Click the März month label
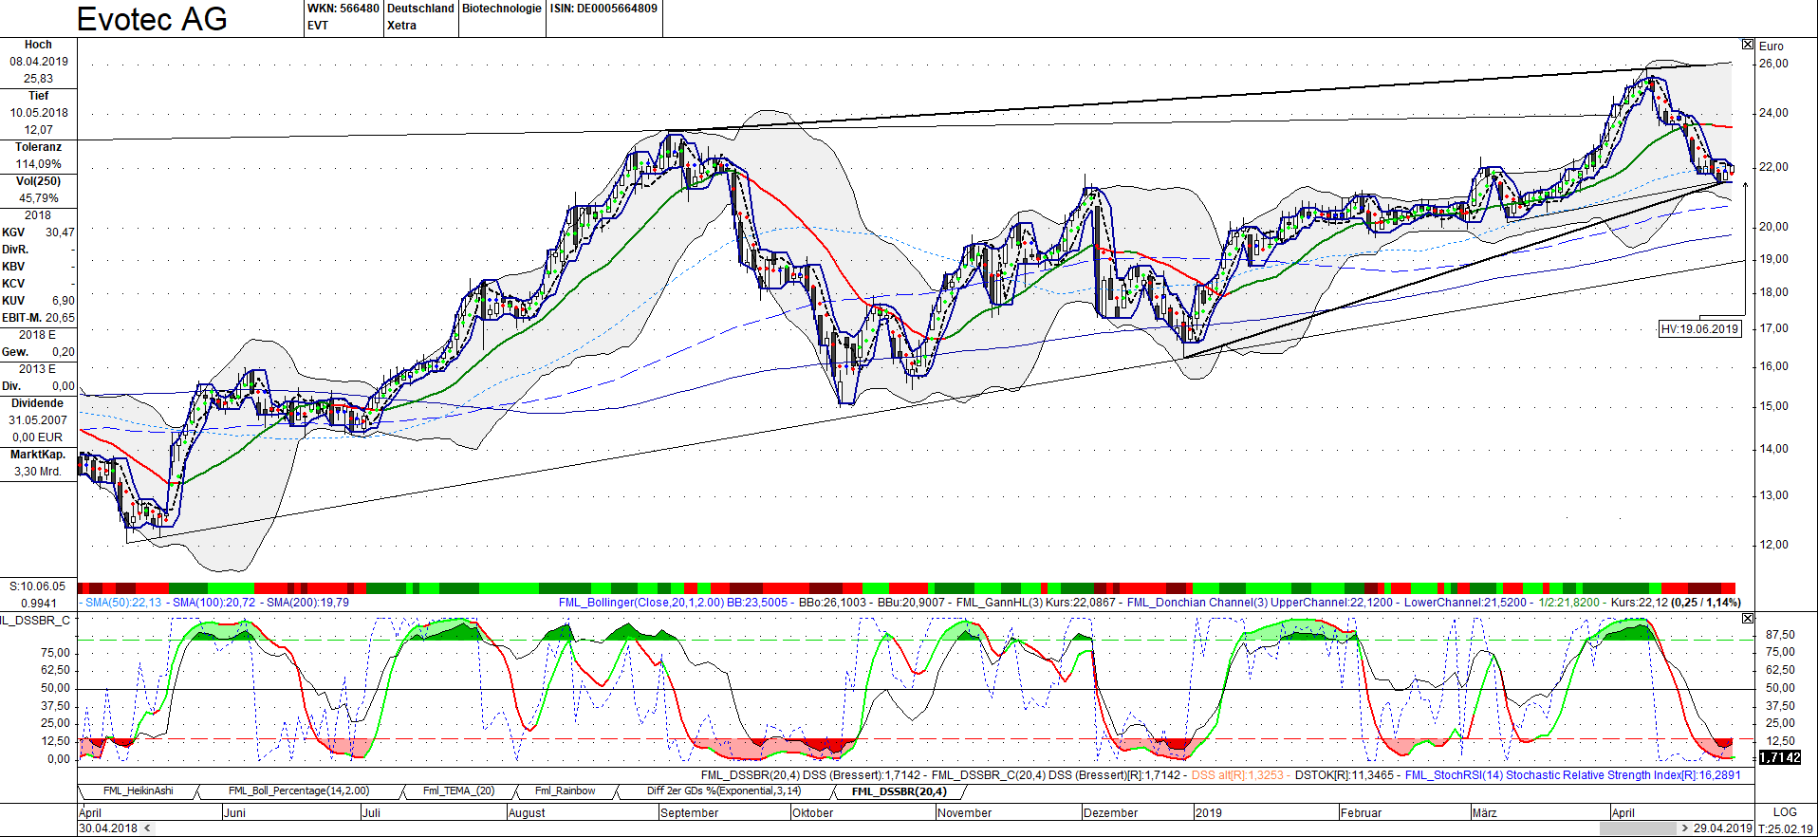Image resolution: width=1818 pixels, height=837 pixels. coord(1484,813)
